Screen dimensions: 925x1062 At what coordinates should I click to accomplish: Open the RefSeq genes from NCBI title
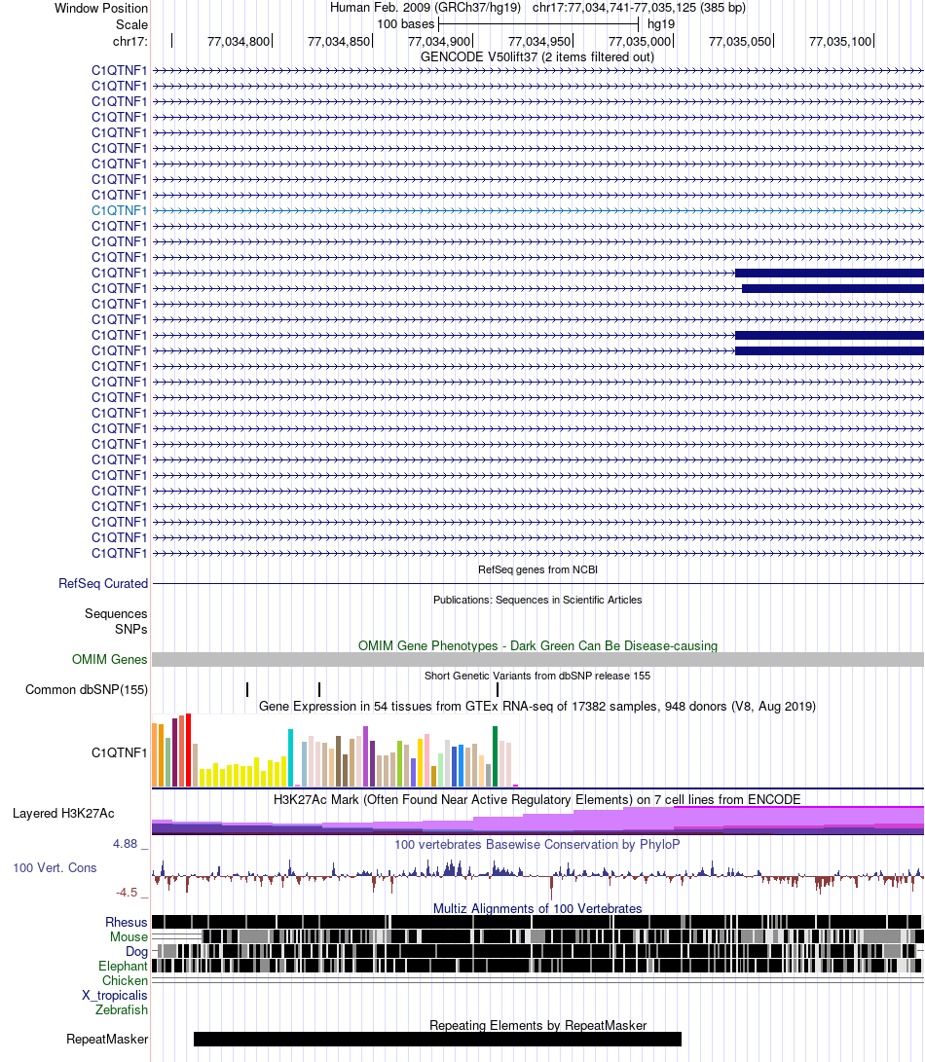coord(537,569)
